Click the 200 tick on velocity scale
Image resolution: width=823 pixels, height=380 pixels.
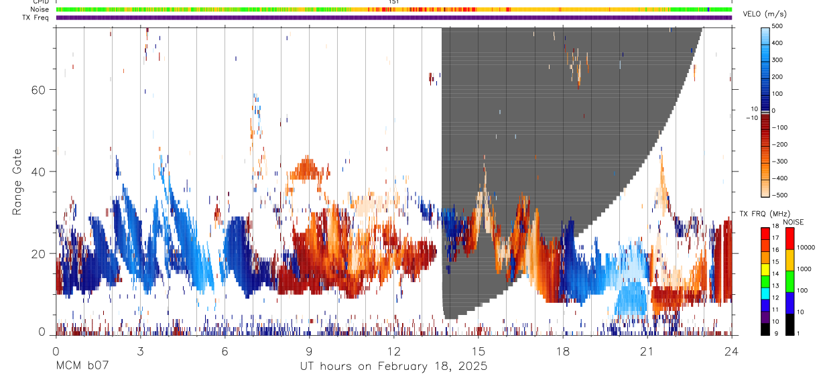click(x=779, y=76)
